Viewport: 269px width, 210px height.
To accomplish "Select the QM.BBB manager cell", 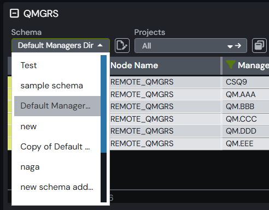I will (x=245, y=106).
